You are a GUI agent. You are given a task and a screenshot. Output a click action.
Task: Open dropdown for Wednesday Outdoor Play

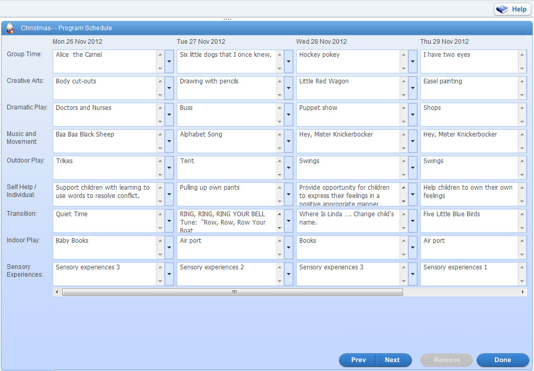coord(413,168)
